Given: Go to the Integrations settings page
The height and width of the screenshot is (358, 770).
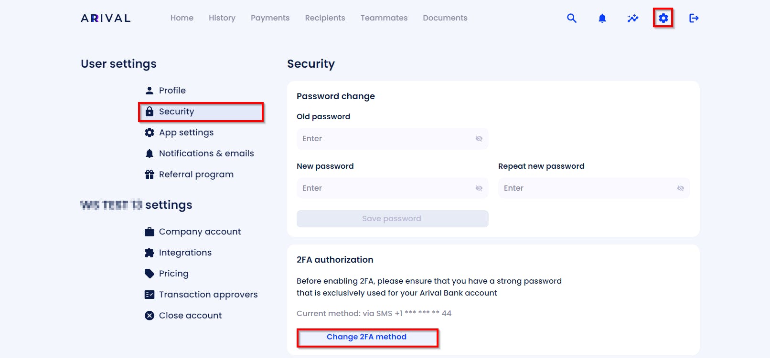Looking at the screenshot, I should click(185, 253).
